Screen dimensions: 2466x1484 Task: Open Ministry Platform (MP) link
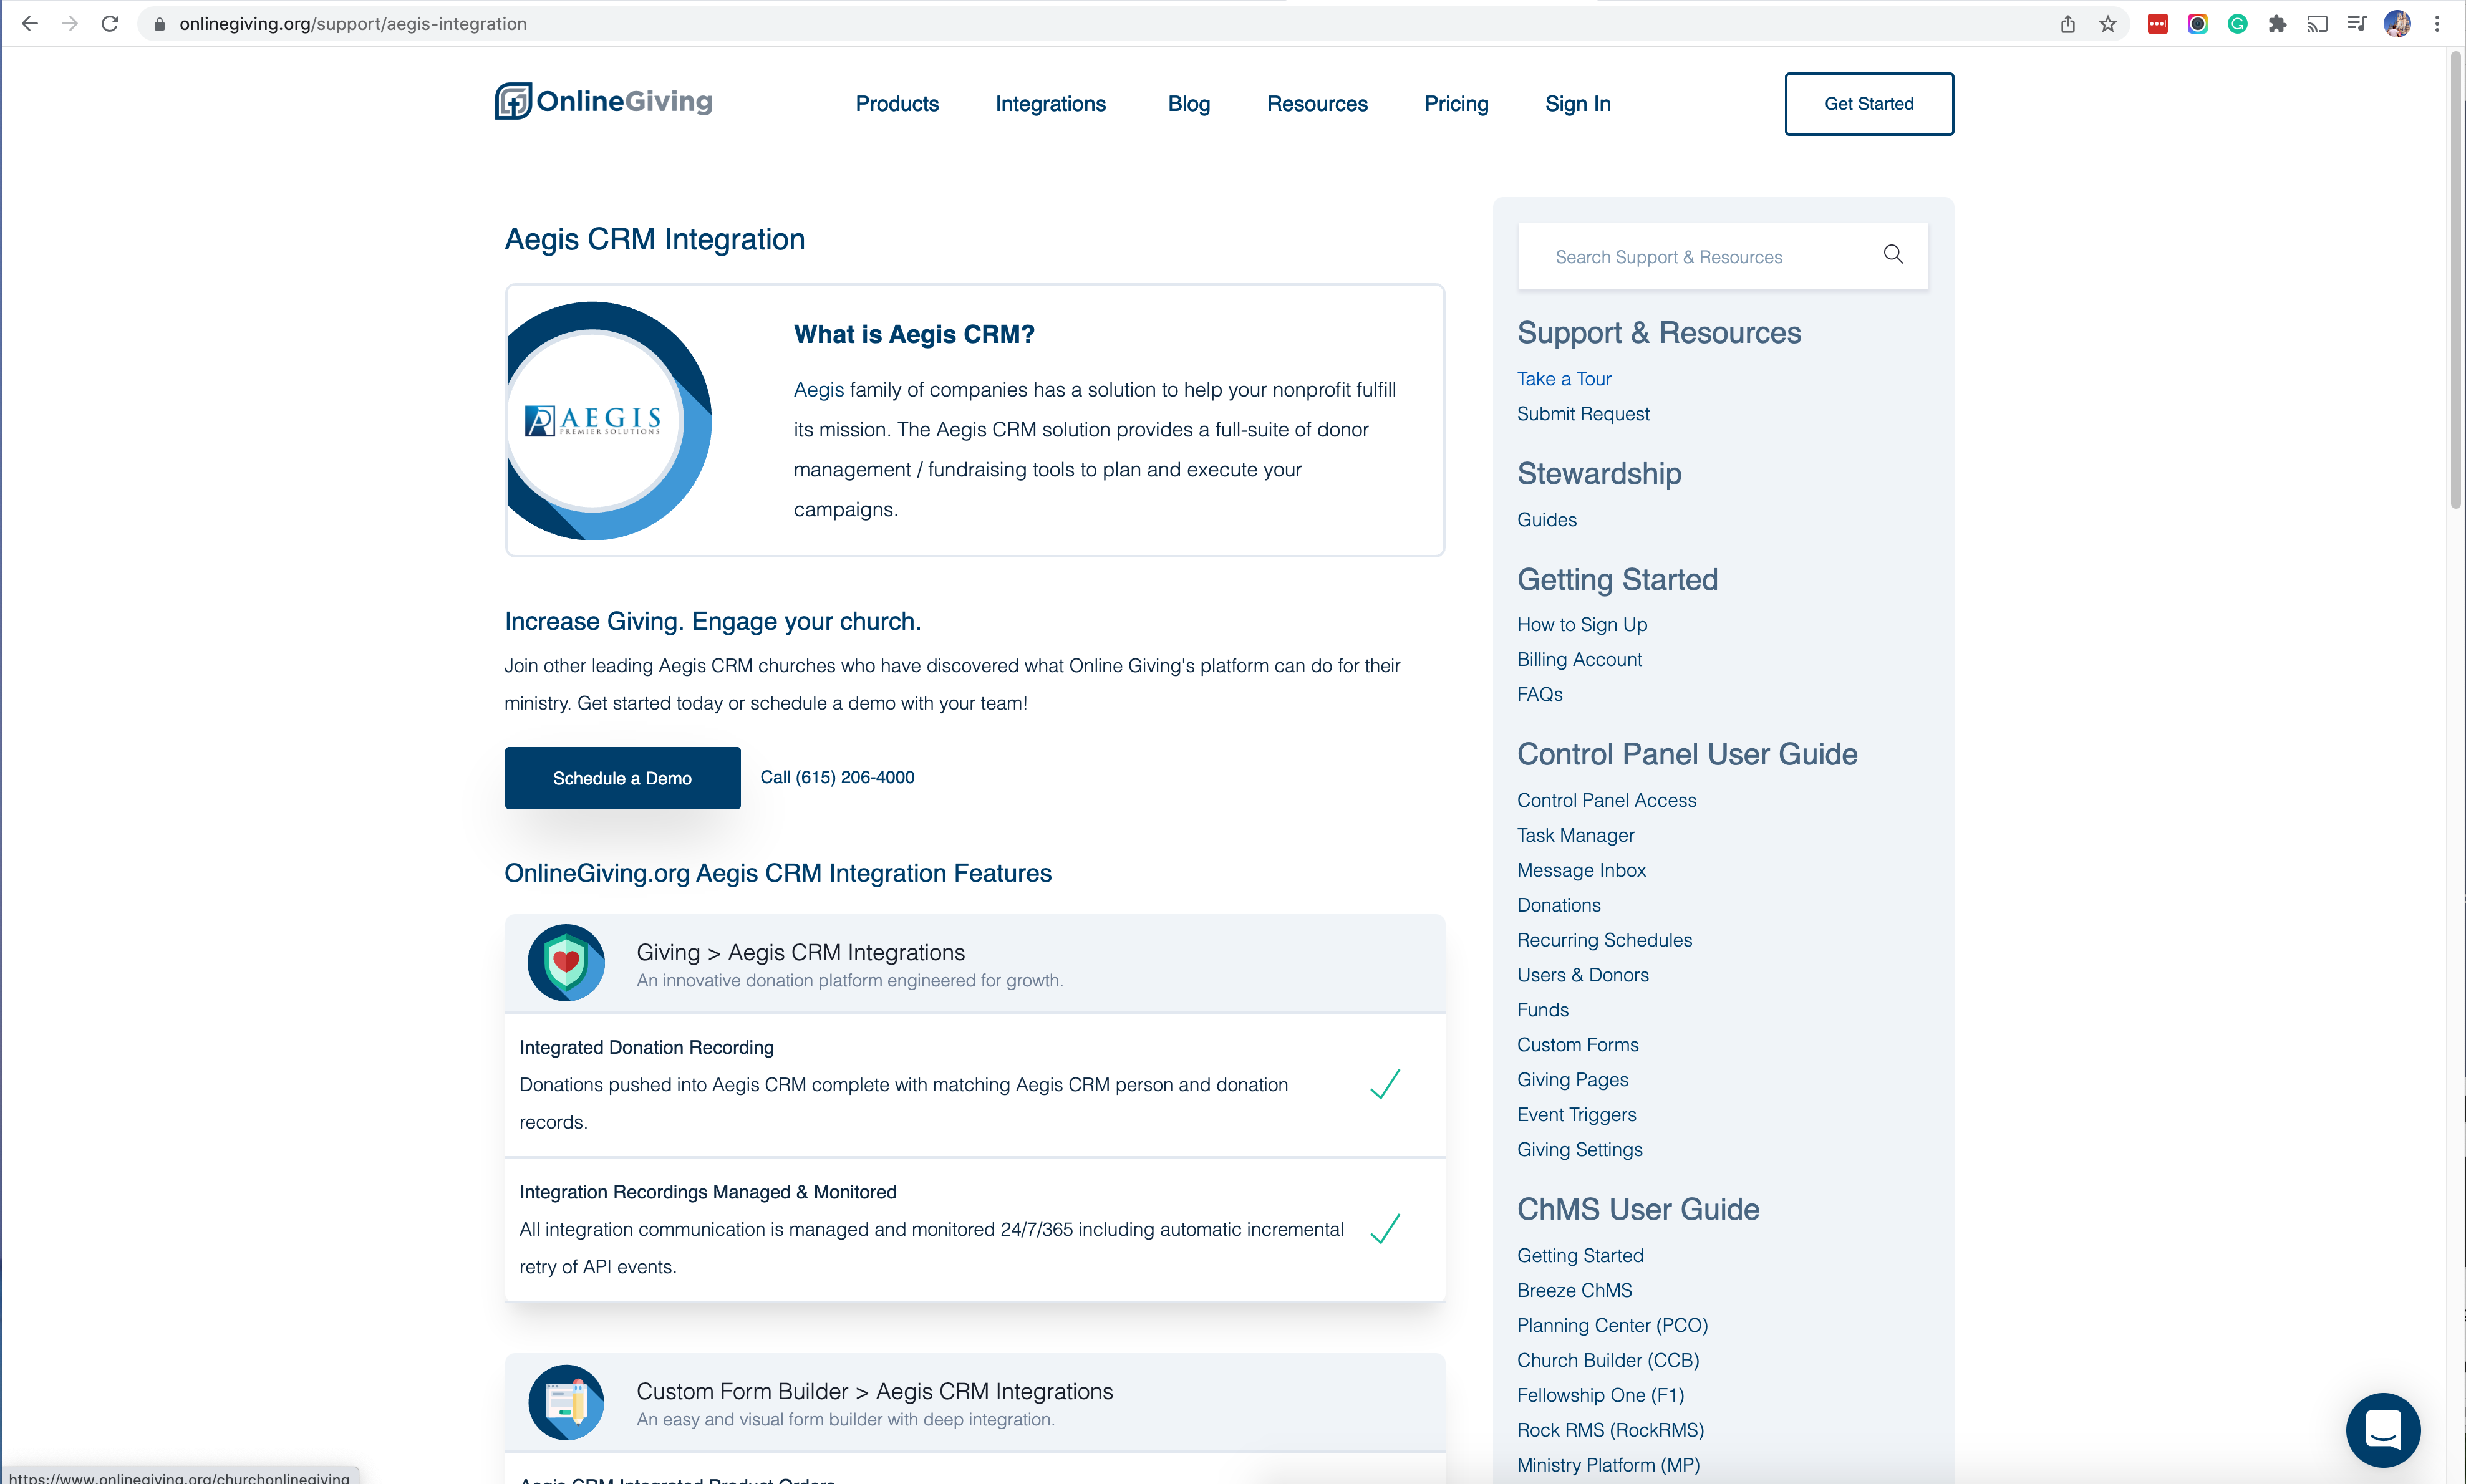pyautogui.click(x=1608, y=1467)
